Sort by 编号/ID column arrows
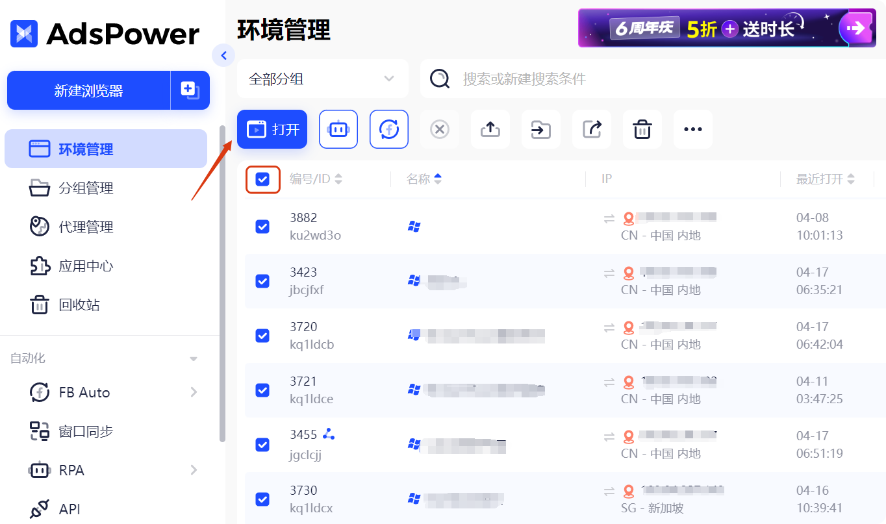 click(338, 179)
